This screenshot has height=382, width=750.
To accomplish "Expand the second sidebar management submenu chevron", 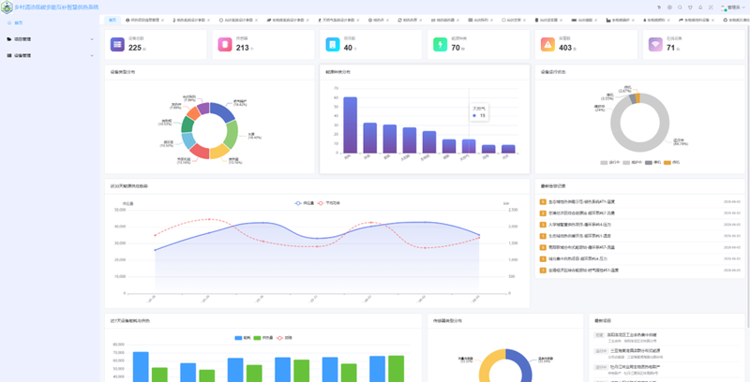I will tap(92, 55).
